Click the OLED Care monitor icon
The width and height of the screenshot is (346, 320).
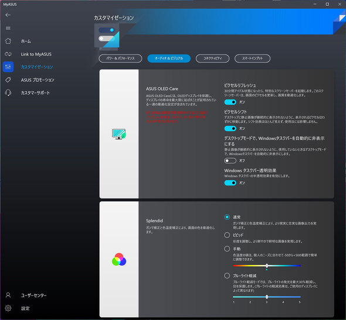click(118, 134)
